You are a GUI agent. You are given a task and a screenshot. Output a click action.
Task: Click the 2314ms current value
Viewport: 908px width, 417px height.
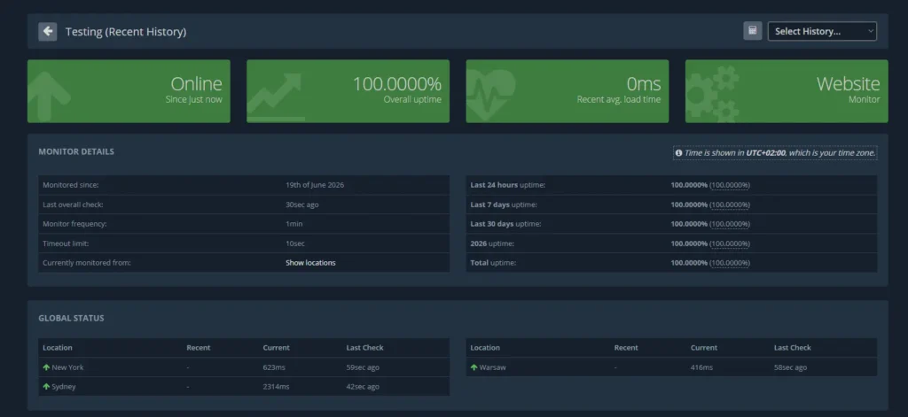276,386
